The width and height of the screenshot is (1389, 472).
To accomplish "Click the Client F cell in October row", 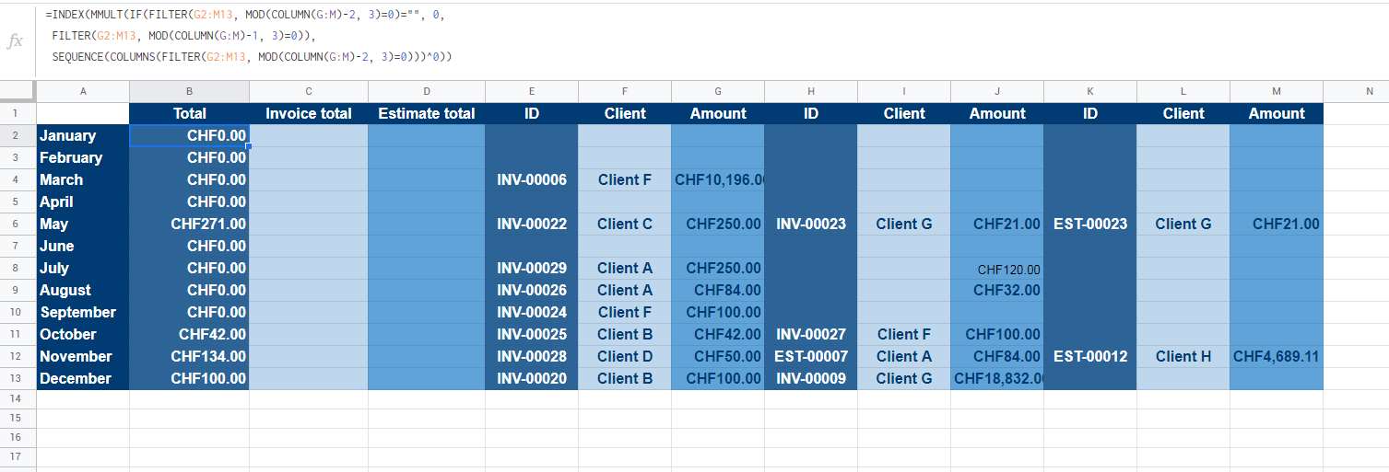I will coord(904,334).
